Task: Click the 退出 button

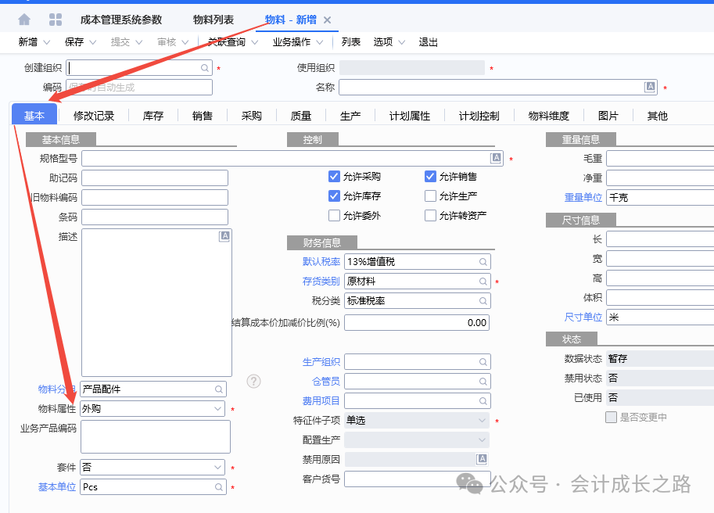Action: 428,42
